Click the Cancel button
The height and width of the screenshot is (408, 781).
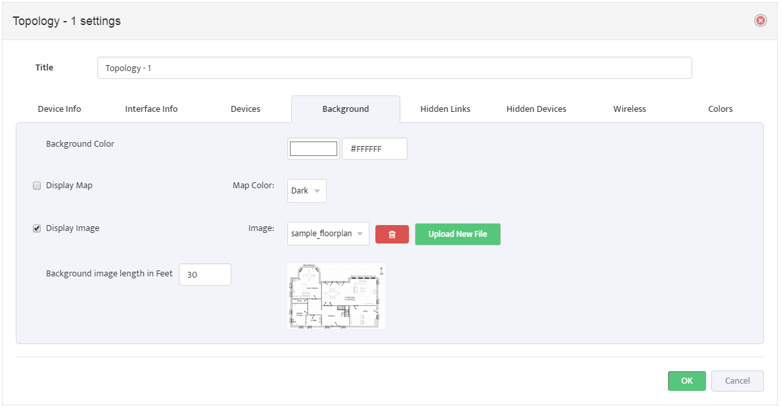(x=737, y=381)
